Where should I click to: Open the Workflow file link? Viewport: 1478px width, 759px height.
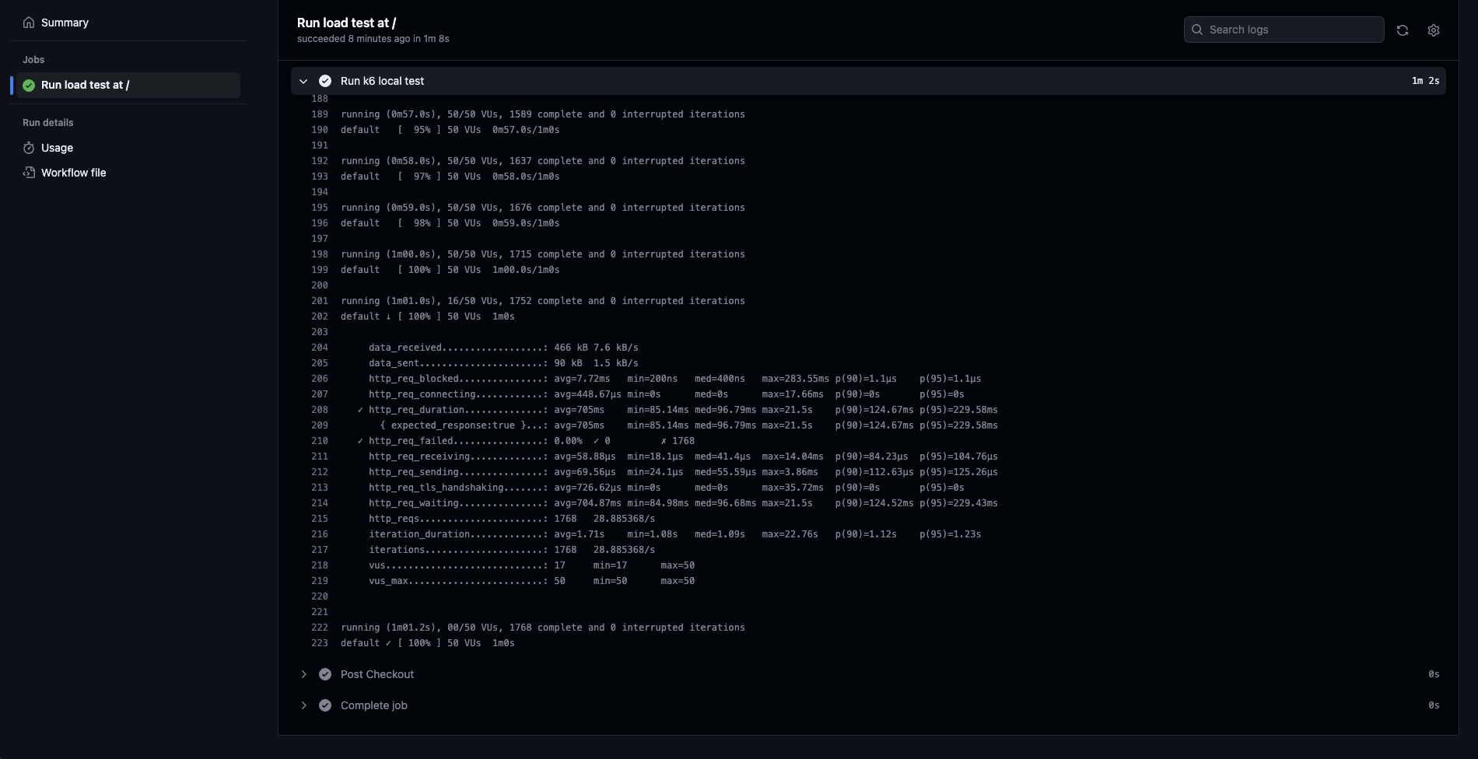click(73, 173)
